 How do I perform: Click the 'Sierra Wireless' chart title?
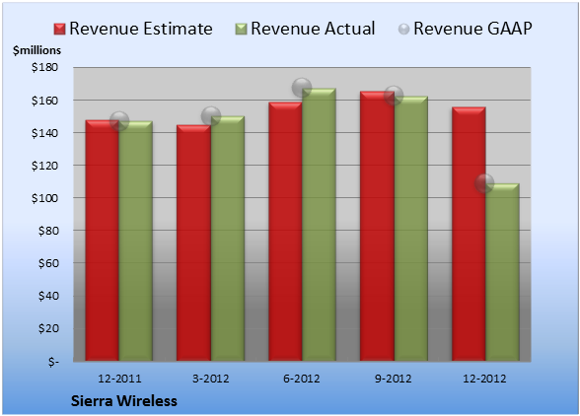[124, 401]
